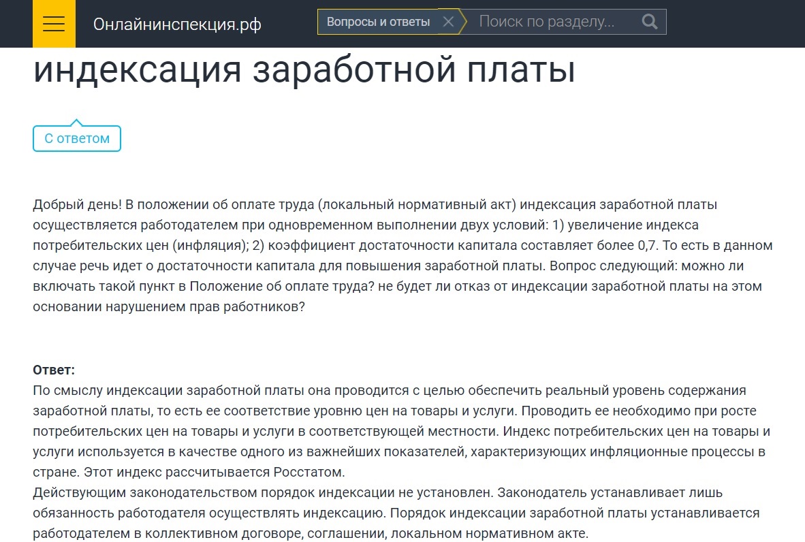
Task: Click the "Вопросы и ответы" section tag
Action: click(378, 22)
